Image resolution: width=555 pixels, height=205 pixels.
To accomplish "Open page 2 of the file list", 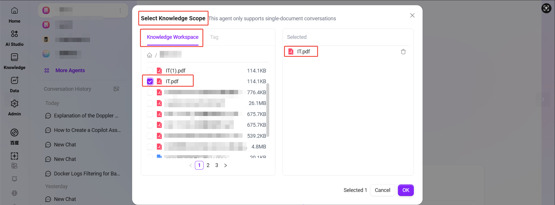I will (208, 165).
